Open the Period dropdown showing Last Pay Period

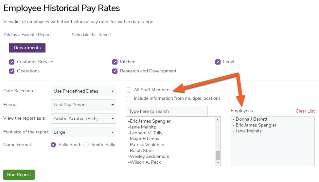pyautogui.click(x=83, y=105)
